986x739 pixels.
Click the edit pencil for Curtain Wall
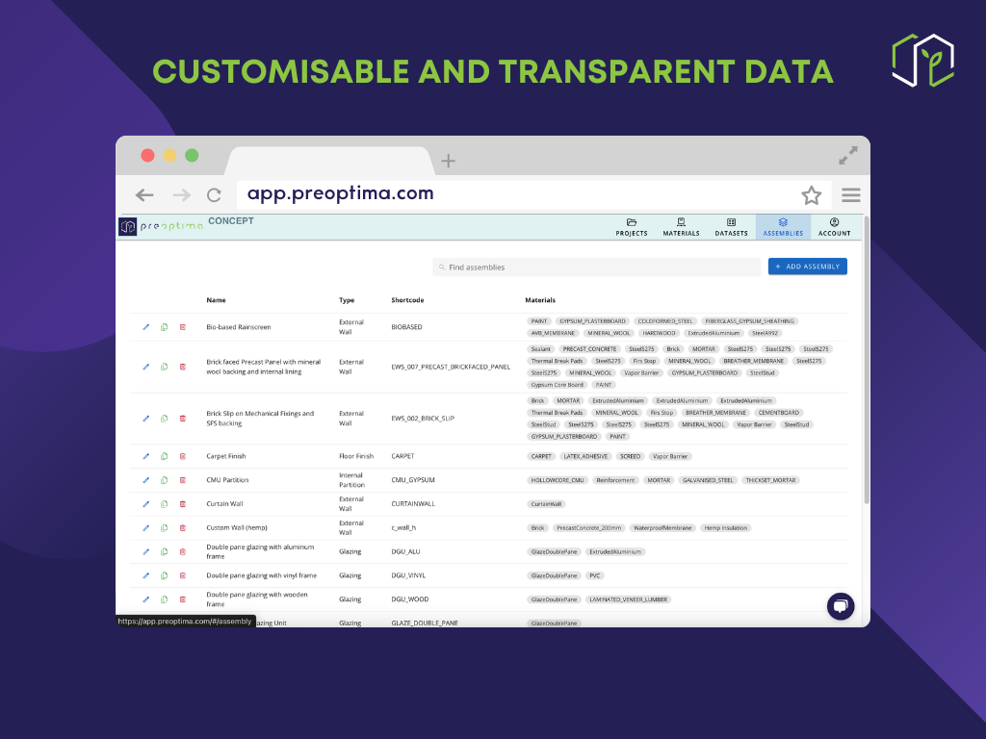point(146,503)
